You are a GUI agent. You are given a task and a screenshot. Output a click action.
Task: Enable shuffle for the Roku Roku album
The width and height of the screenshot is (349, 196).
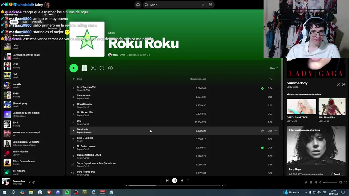pos(93,68)
